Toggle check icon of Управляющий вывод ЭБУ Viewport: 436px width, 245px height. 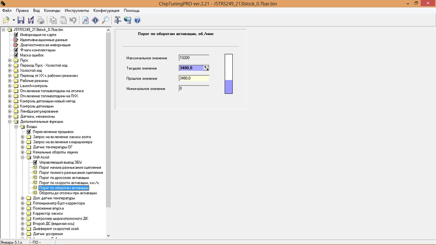pyautogui.click(x=35, y=162)
